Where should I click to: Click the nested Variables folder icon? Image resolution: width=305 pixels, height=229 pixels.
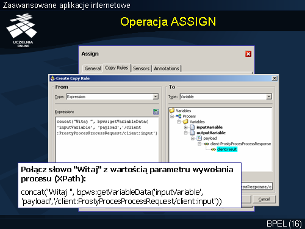[185, 122]
